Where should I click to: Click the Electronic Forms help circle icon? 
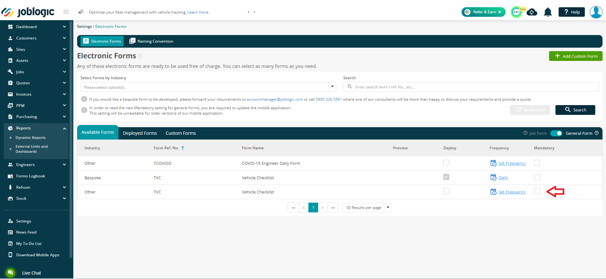pyautogui.click(x=140, y=56)
